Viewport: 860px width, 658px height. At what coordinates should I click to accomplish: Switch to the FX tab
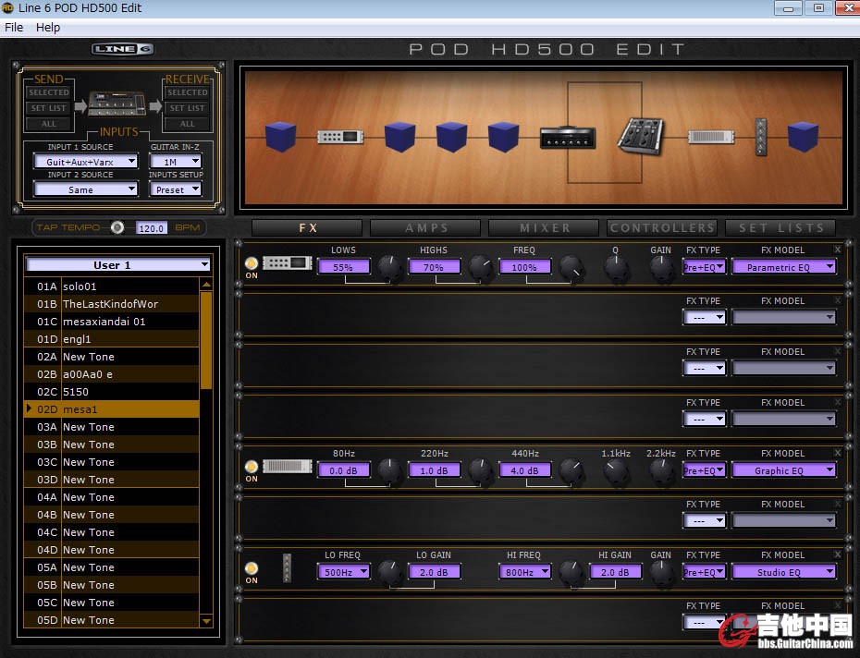[x=307, y=227]
